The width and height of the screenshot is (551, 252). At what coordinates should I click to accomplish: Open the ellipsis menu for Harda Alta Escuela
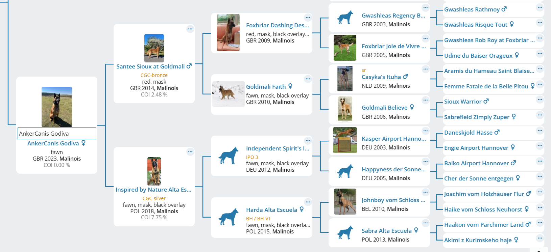(308, 202)
